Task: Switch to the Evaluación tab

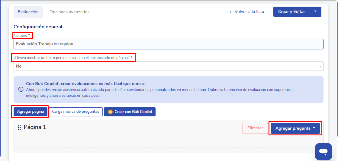Action: pyautogui.click(x=28, y=12)
